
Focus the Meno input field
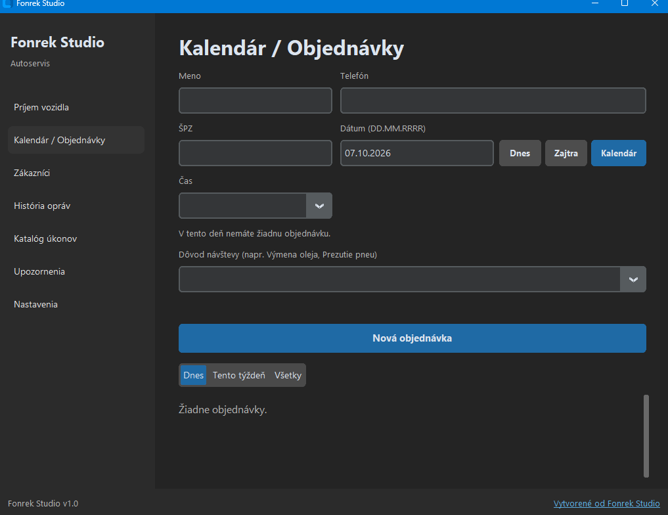(256, 101)
